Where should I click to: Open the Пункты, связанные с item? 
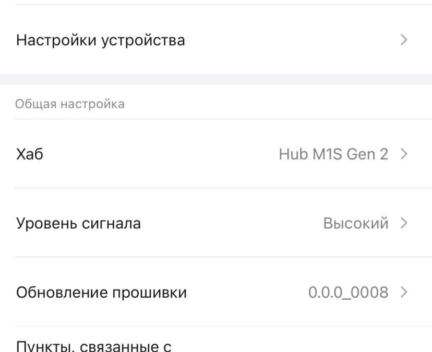point(94,345)
